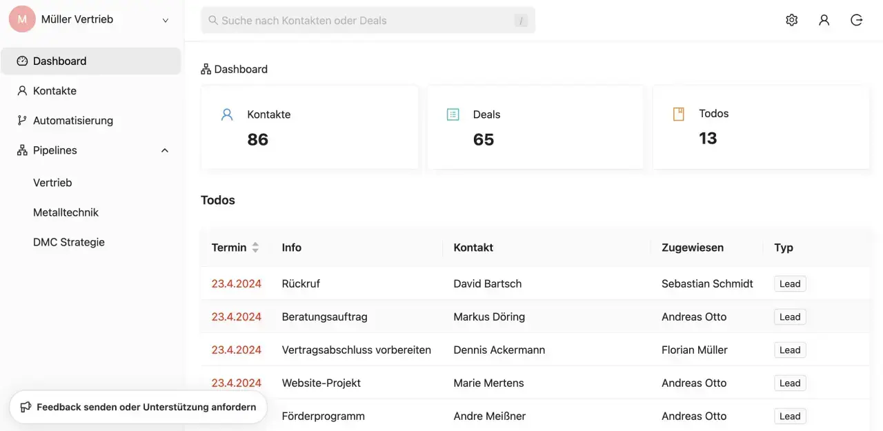Focus the Kontakte or Deals search field
This screenshot has height=431, width=883.
366,21
